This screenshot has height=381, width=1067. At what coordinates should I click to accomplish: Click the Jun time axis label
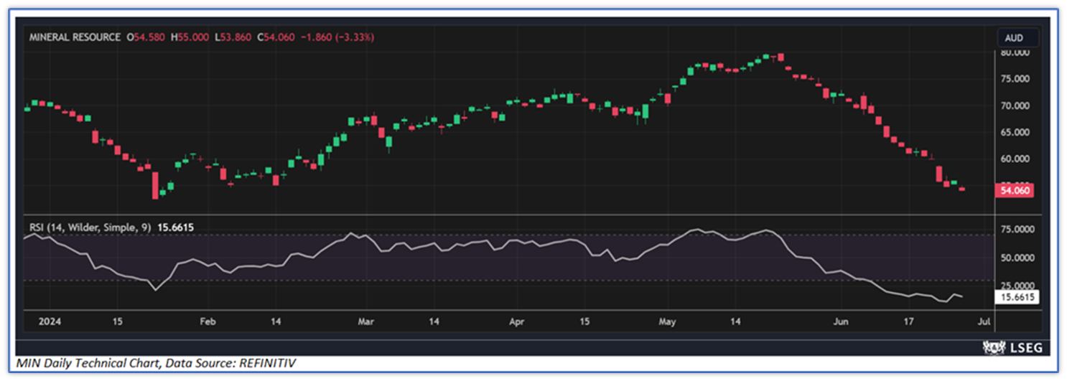coord(840,322)
